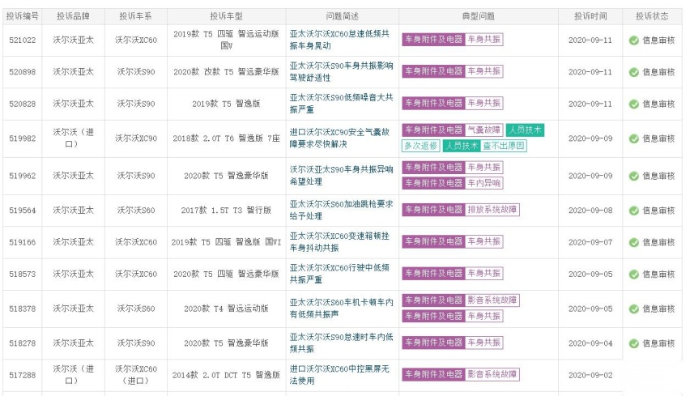Select the 多次返修 tag
690x396 pixels.
pos(420,146)
